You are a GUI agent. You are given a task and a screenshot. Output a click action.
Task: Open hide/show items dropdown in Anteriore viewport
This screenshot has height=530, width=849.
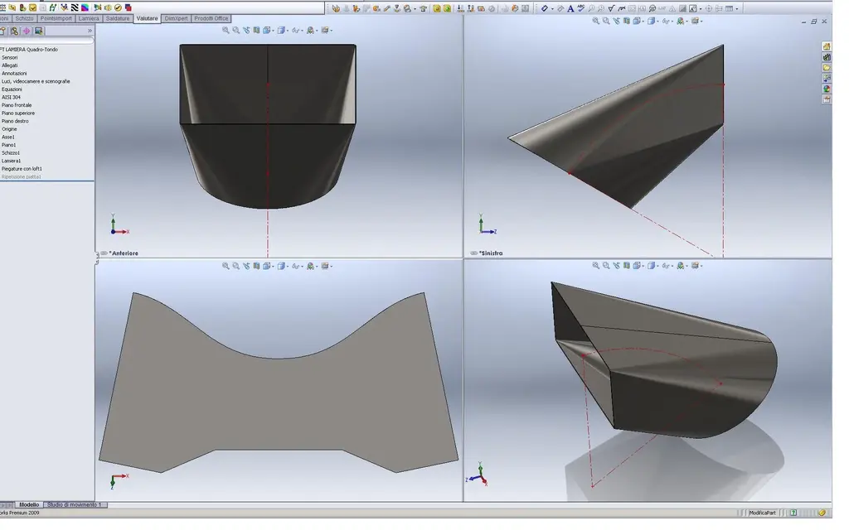pos(297,31)
